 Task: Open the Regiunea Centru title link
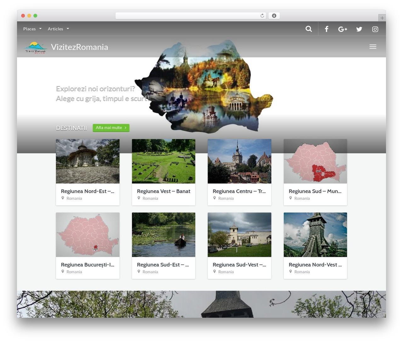[x=239, y=191]
